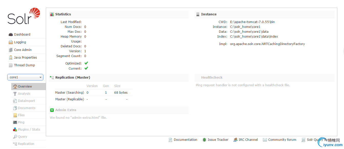Click the Ping request handler healthcheck message

pos(243,85)
